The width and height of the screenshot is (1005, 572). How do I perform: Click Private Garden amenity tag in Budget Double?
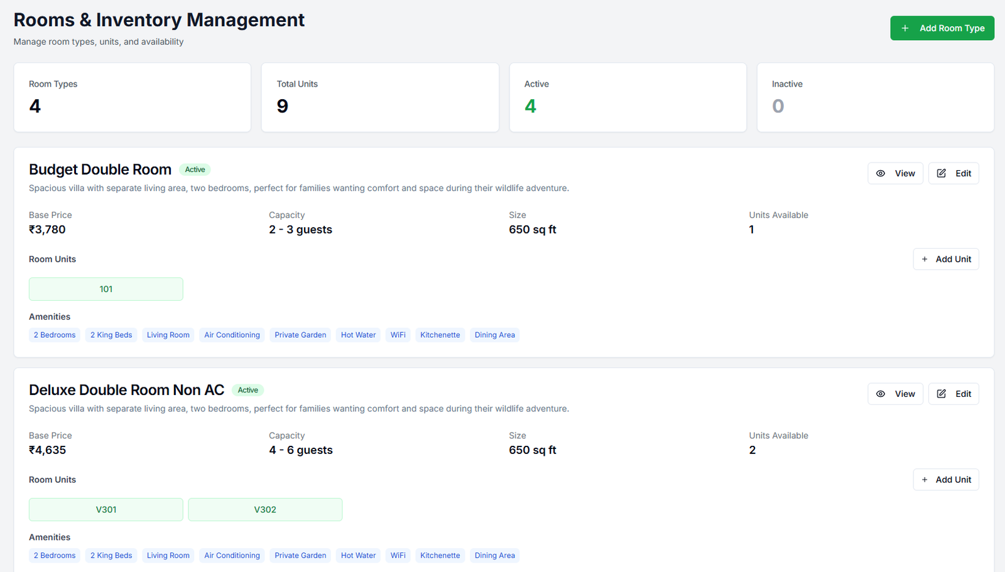pyautogui.click(x=300, y=335)
